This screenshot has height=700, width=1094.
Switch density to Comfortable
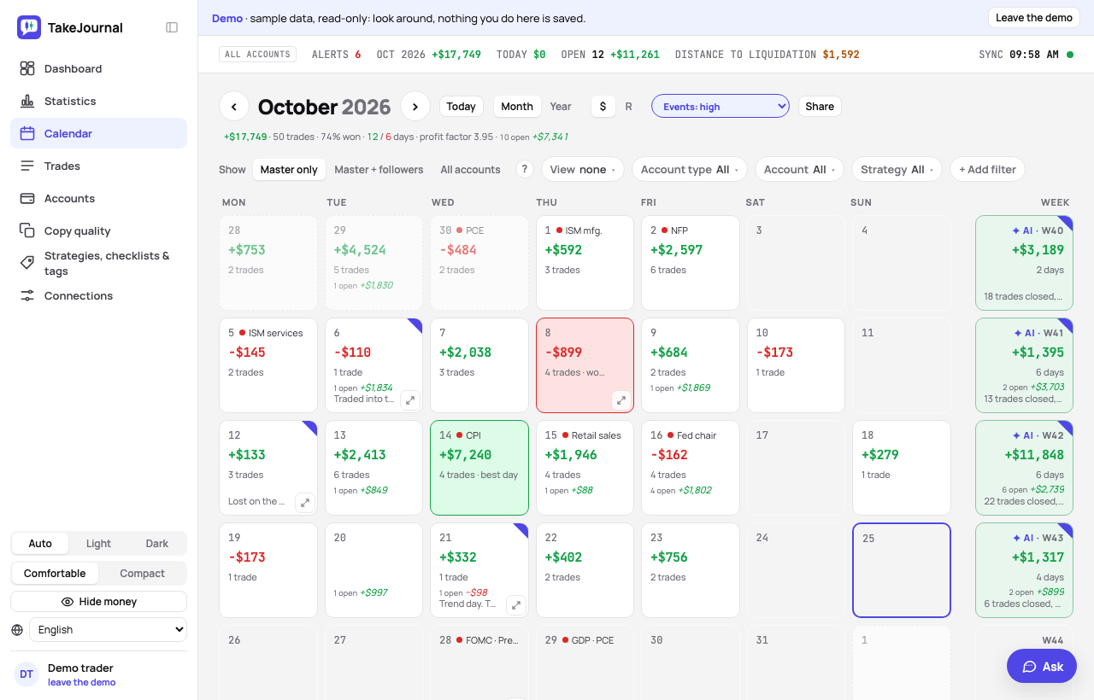[x=55, y=574]
